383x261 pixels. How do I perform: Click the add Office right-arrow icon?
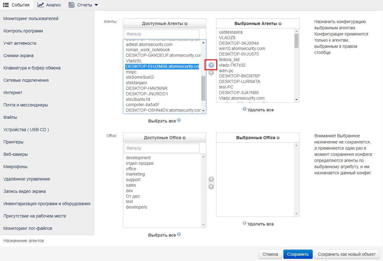pyautogui.click(x=211, y=179)
